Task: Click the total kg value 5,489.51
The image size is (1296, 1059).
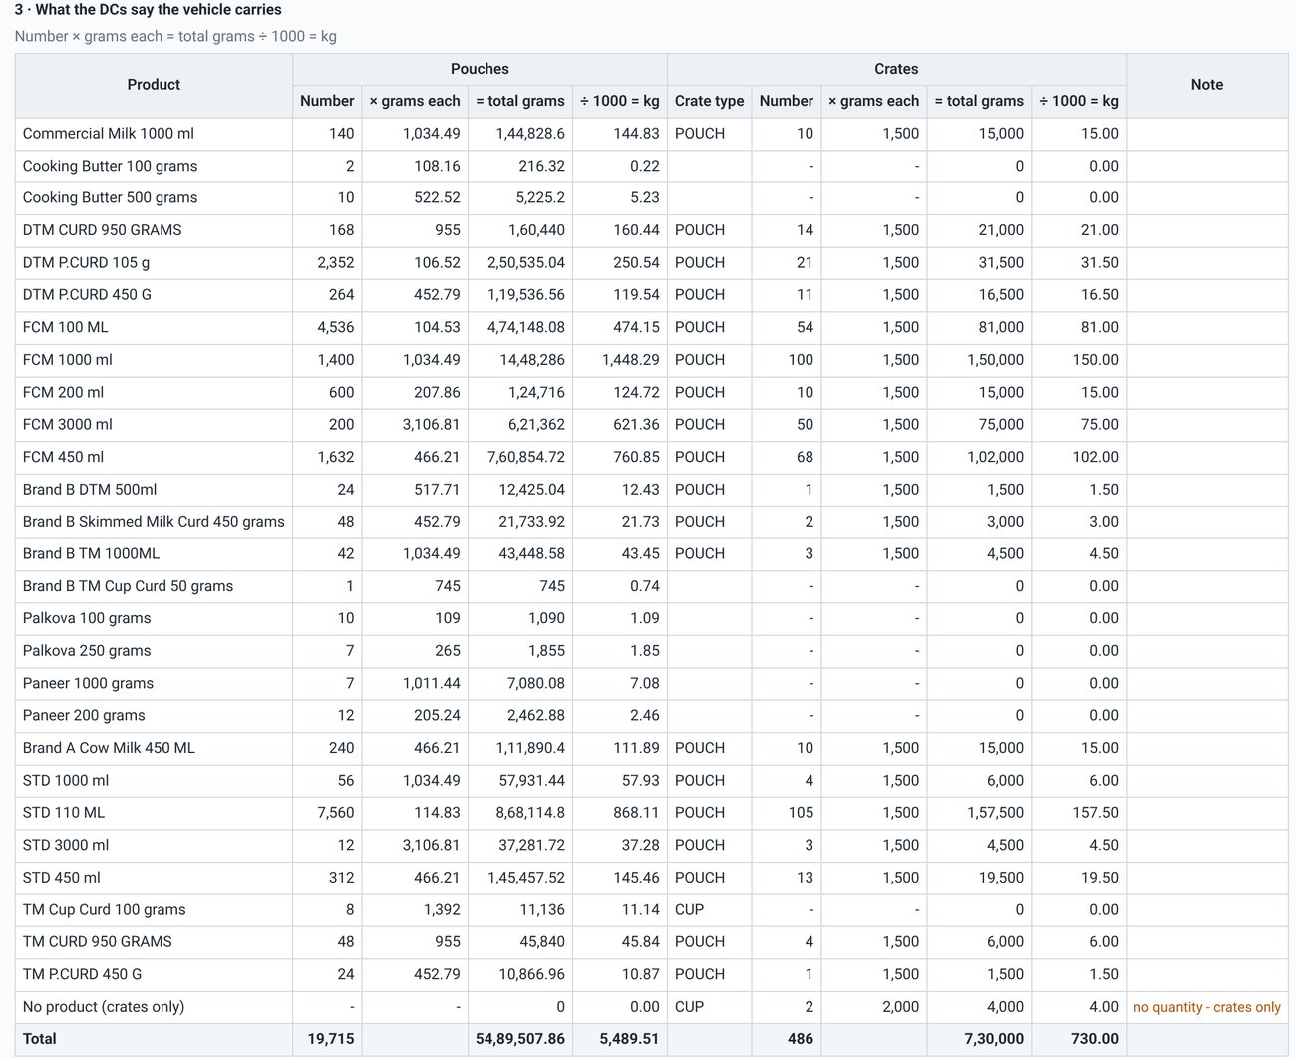Action: click(629, 1039)
